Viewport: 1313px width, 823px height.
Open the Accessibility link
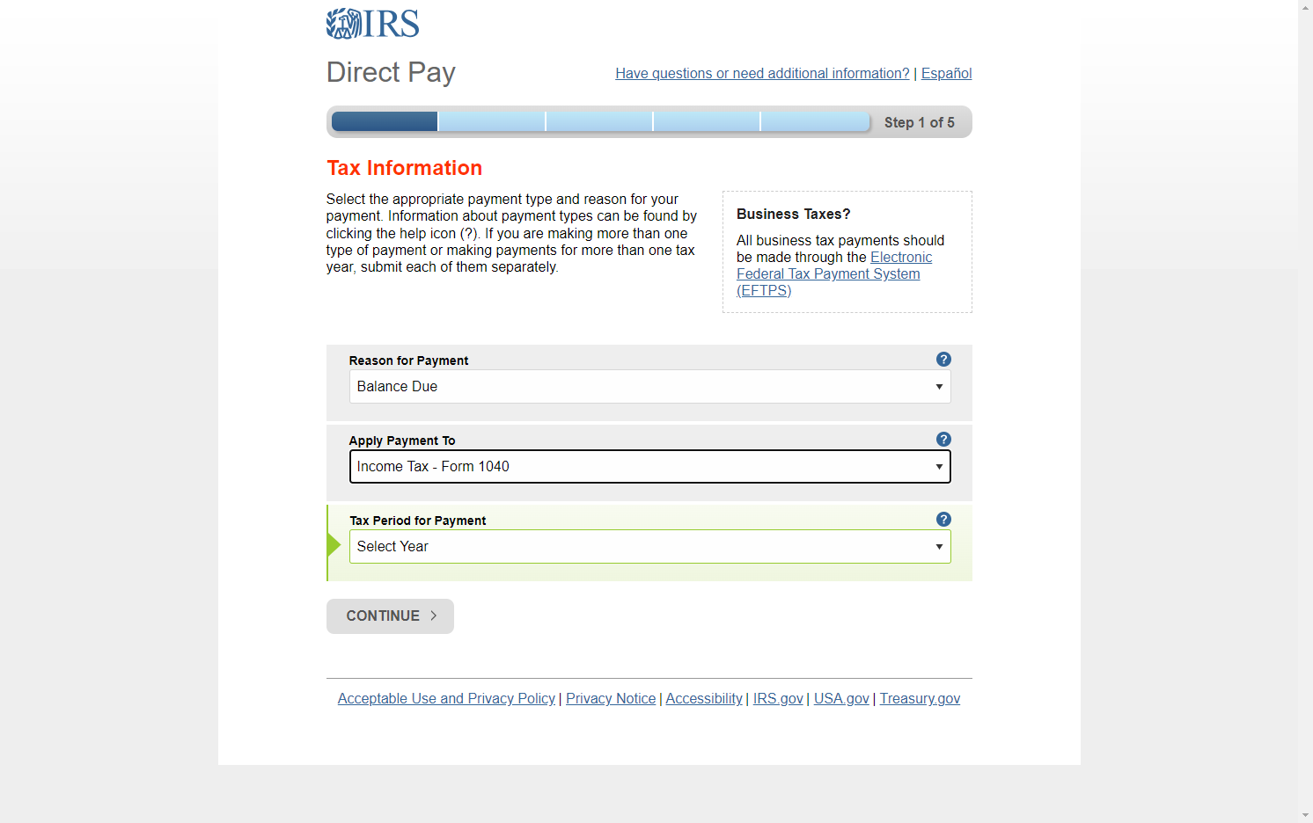coord(704,699)
